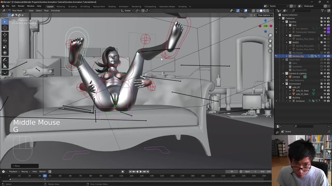Select the Cursor tool in left toolbar
This screenshot has height=186, width=332.
click(x=5, y=28)
